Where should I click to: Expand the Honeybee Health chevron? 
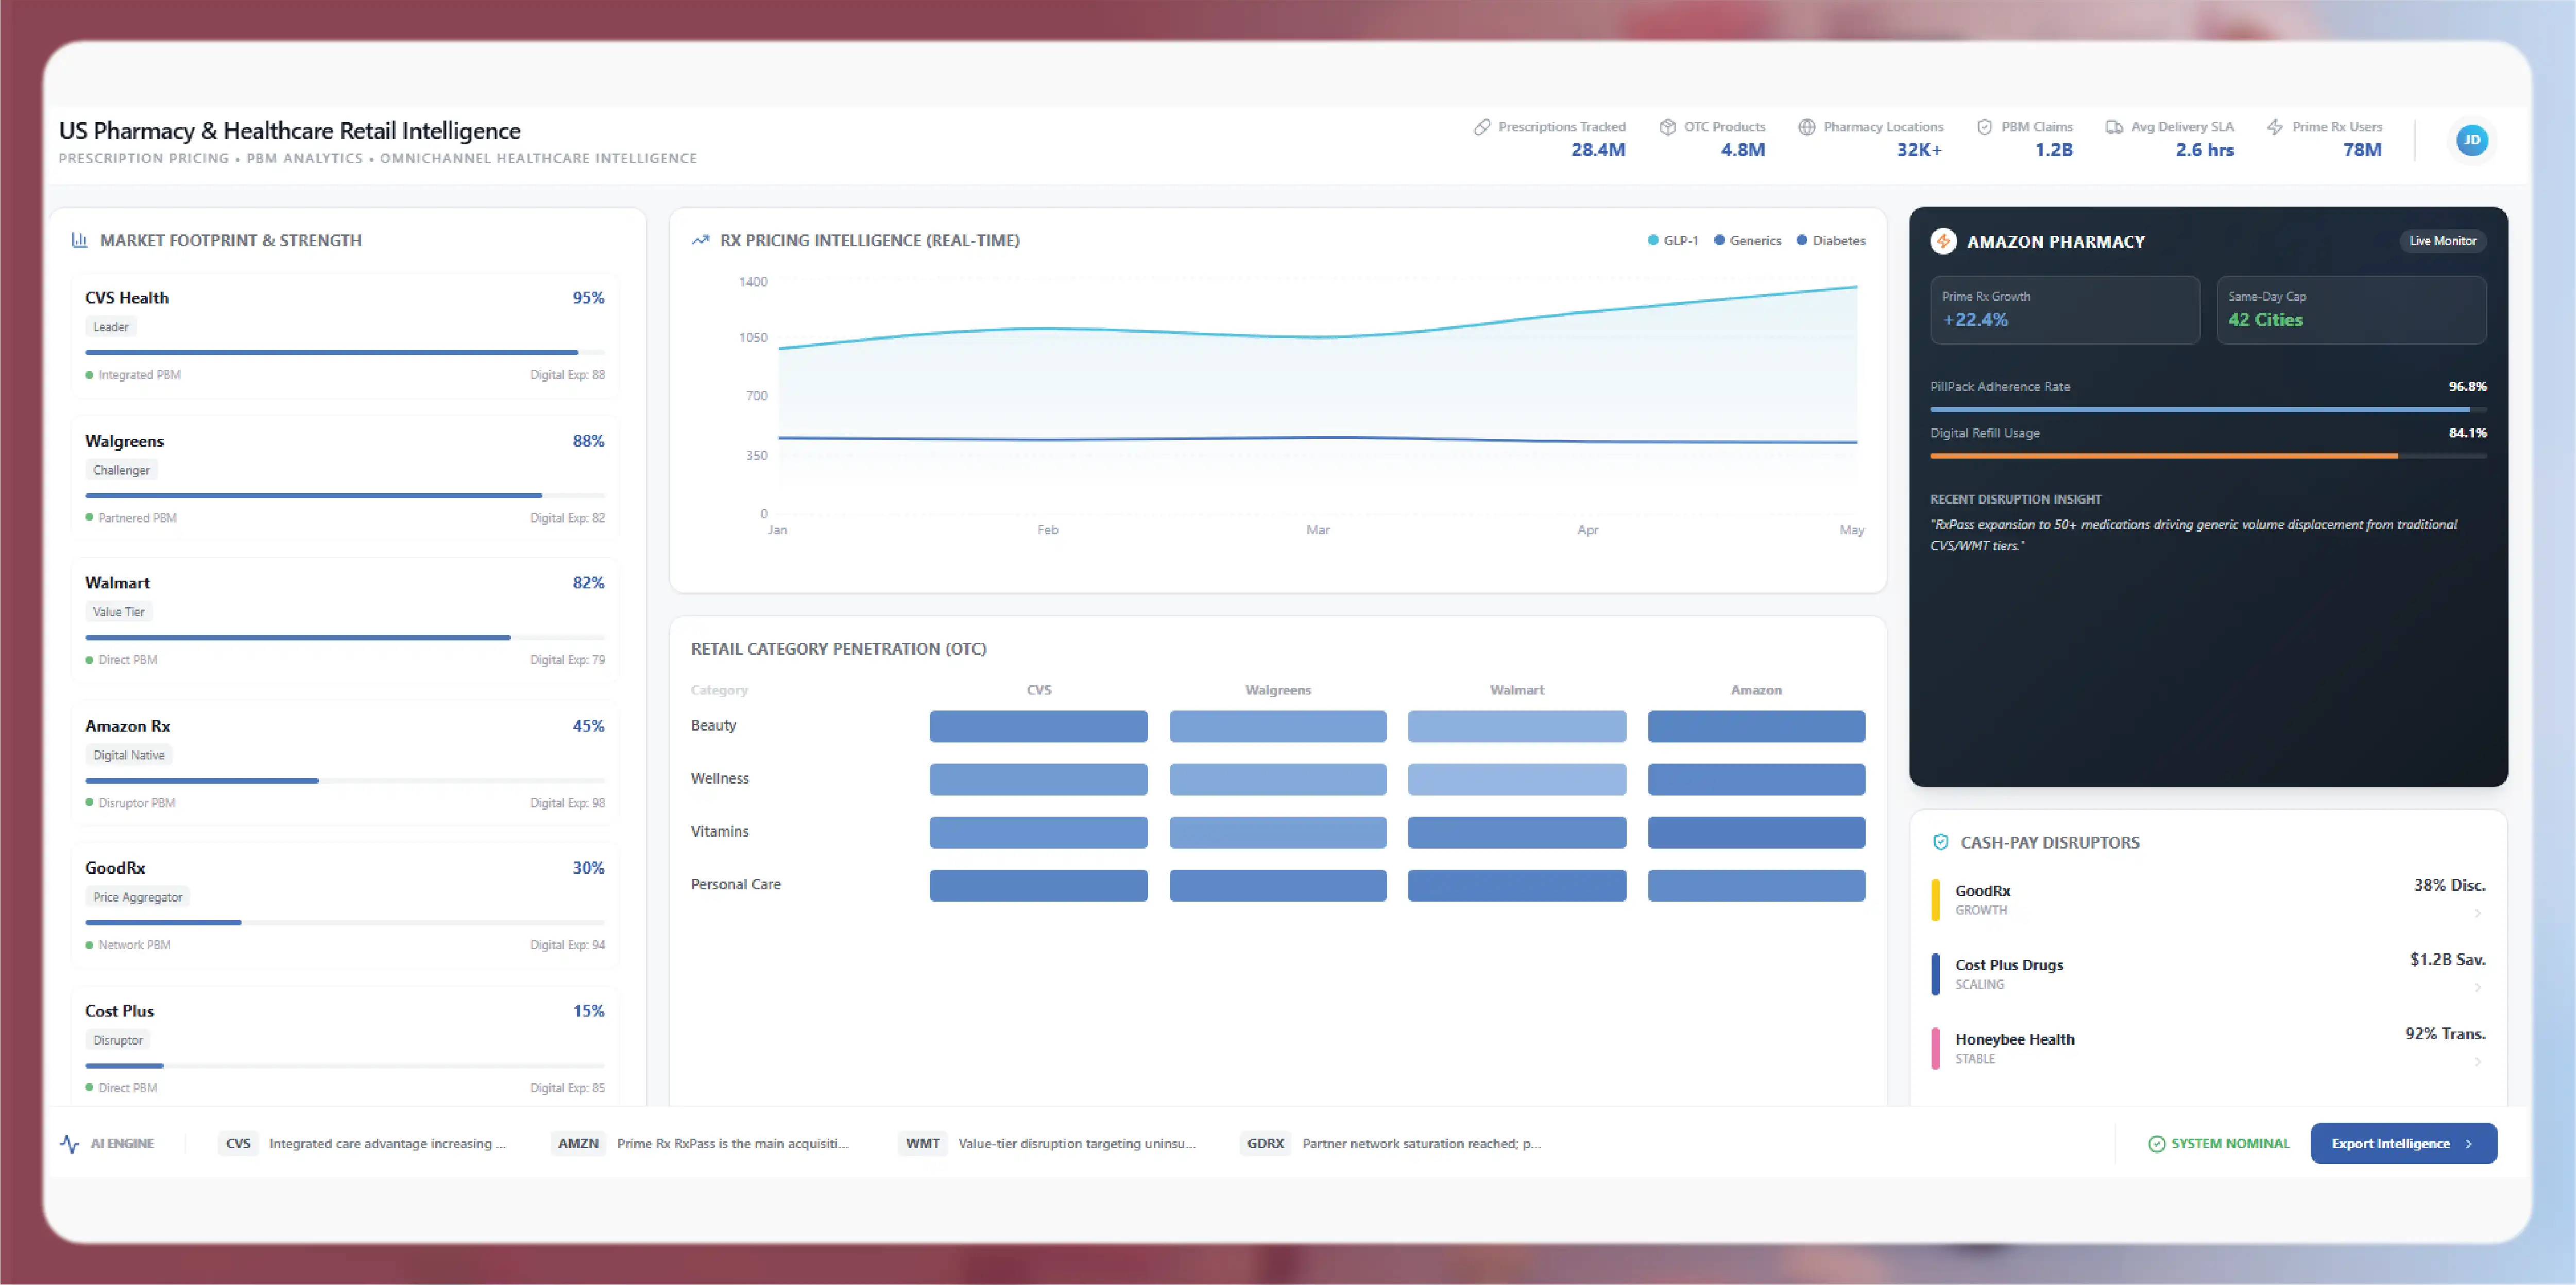pos(2477,1061)
